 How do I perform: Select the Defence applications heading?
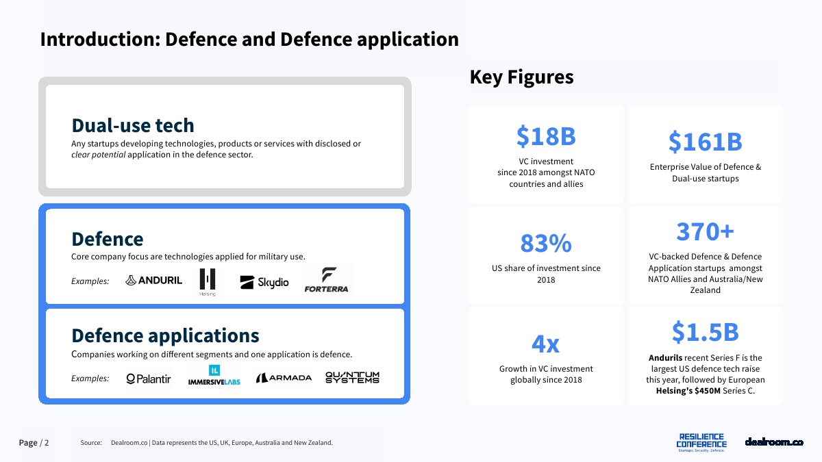[165, 335]
